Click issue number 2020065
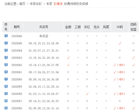This screenshot has height=112, width=139. coord(17,43)
